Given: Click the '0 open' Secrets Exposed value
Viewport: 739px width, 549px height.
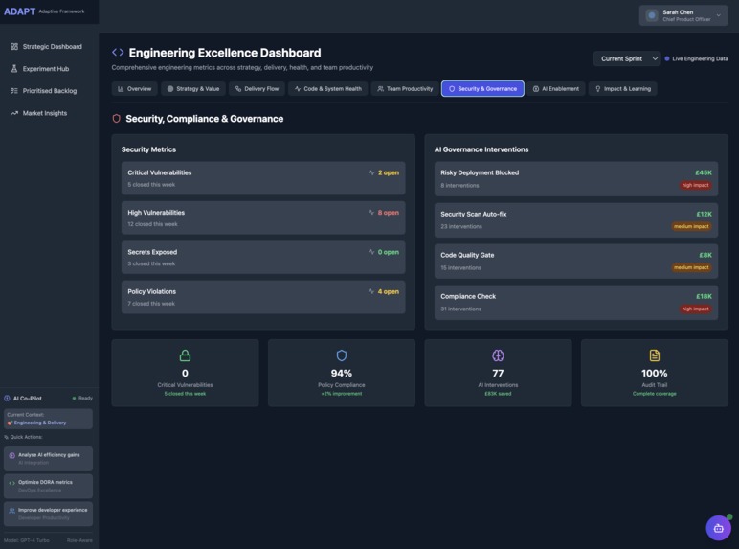Looking at the screenshot, I should (389, 252).
